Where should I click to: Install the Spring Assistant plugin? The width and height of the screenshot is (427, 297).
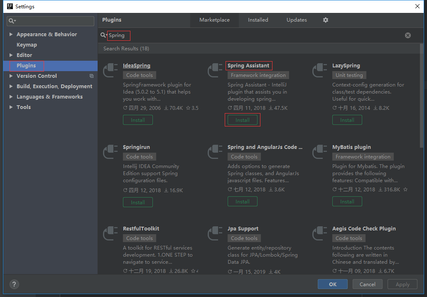[242, 120]
